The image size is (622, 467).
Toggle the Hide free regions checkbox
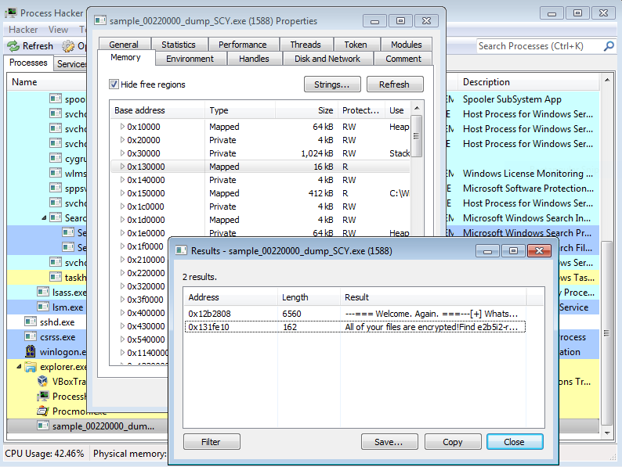[114, 84]
